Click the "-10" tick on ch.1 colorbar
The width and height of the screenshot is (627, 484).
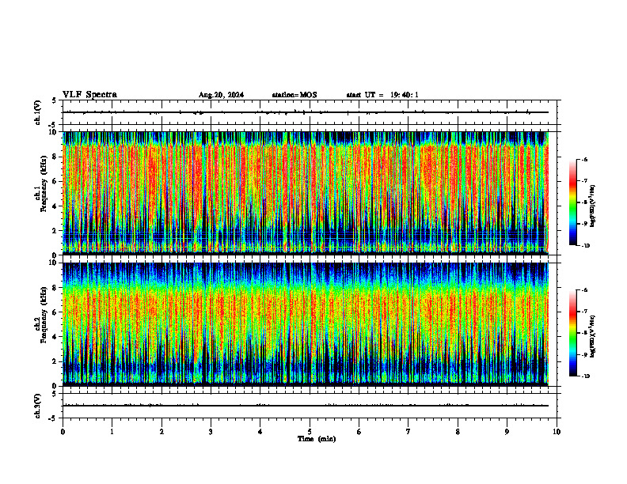585,246
